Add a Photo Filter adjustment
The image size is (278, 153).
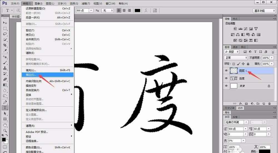(x=248, y=35)
